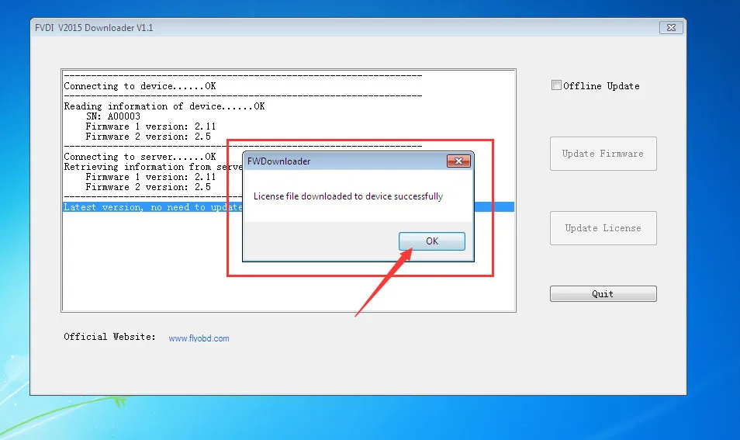Viewport: 740px width, 440px height.
Task: Open the www.flyobd.com website link
Action: [199, 338]
